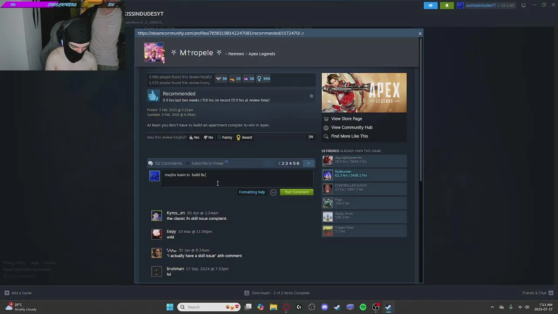Open commenter Eepy's profile
The image size is (558, 314).
point(171,232)
